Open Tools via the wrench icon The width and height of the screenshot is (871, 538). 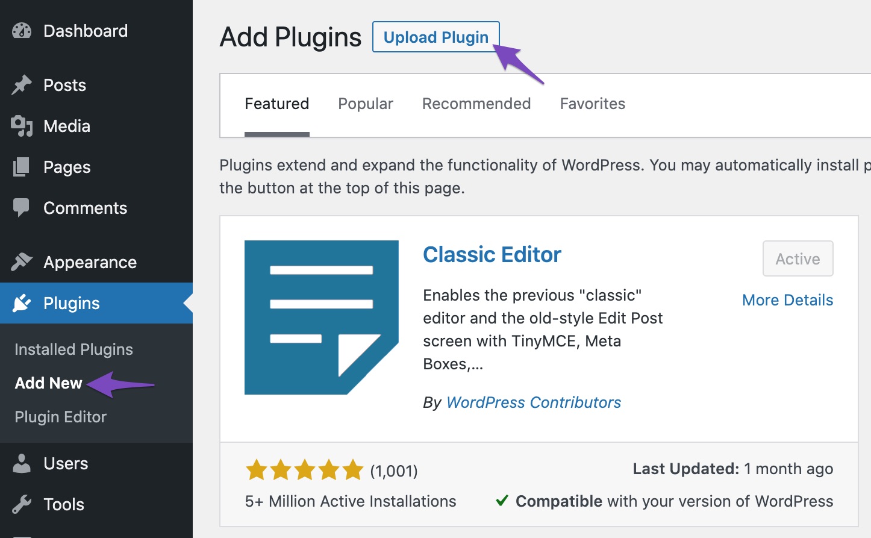[21, 504]
